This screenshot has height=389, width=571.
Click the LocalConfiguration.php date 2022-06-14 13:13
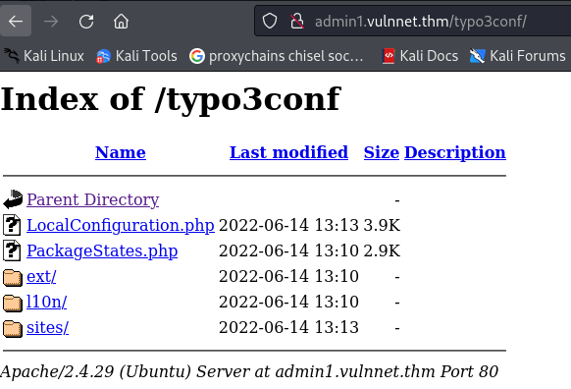click(x=288, y=225)
